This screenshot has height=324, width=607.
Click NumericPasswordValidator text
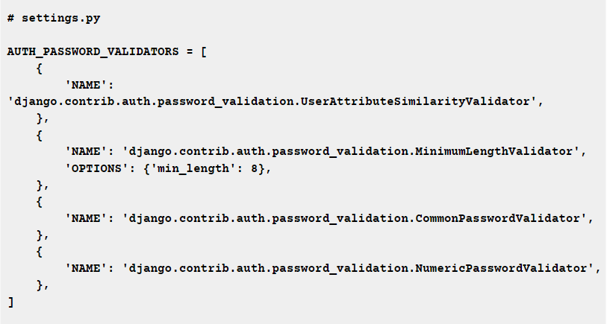501,268
